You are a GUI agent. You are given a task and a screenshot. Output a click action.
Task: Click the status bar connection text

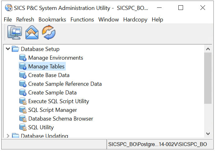[157, 144]
